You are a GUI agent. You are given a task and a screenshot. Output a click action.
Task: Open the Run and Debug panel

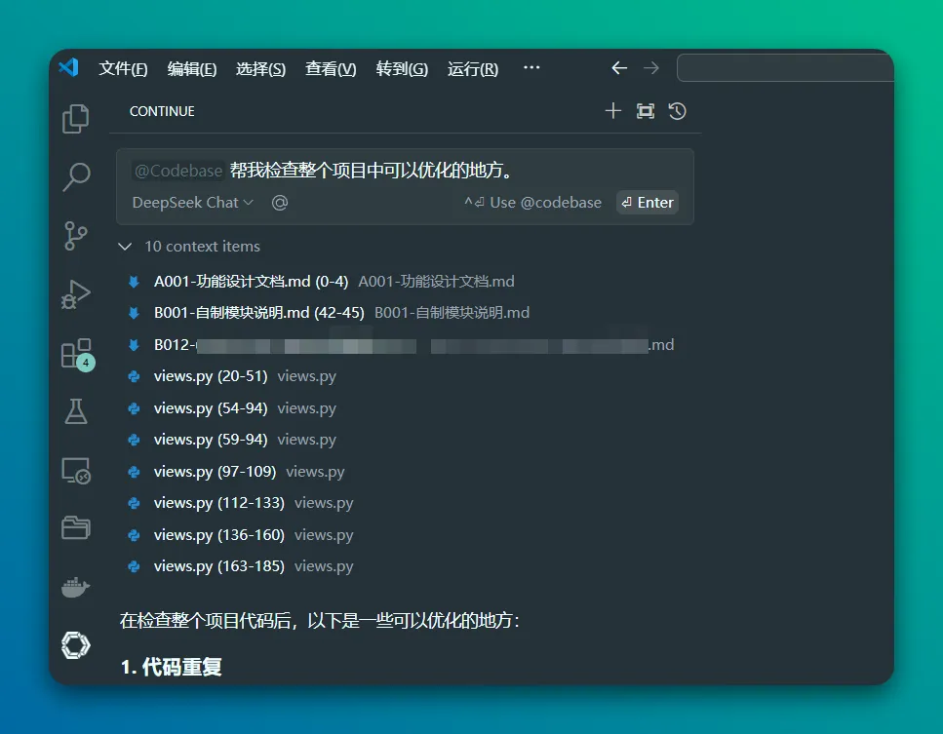tap(76, 294)
